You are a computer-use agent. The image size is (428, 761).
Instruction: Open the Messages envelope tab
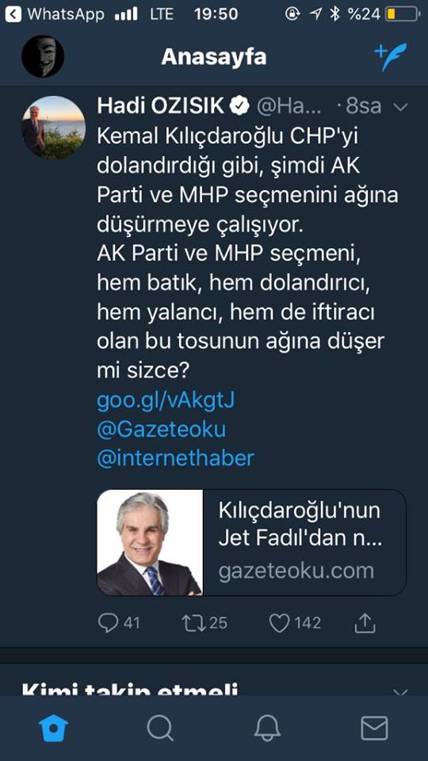click(375, 728)
